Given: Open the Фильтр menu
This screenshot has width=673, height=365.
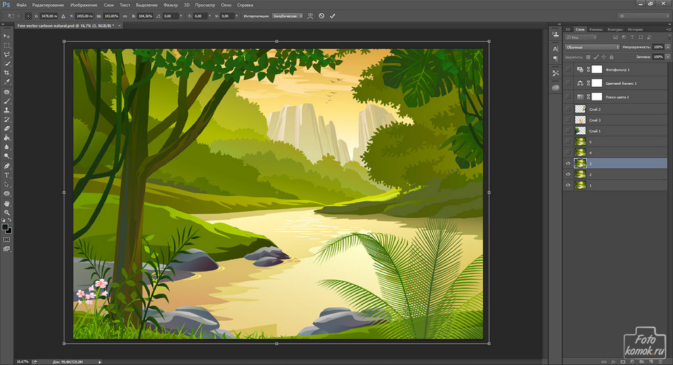Looking at the screenshot, I should [x=170, y=5].
